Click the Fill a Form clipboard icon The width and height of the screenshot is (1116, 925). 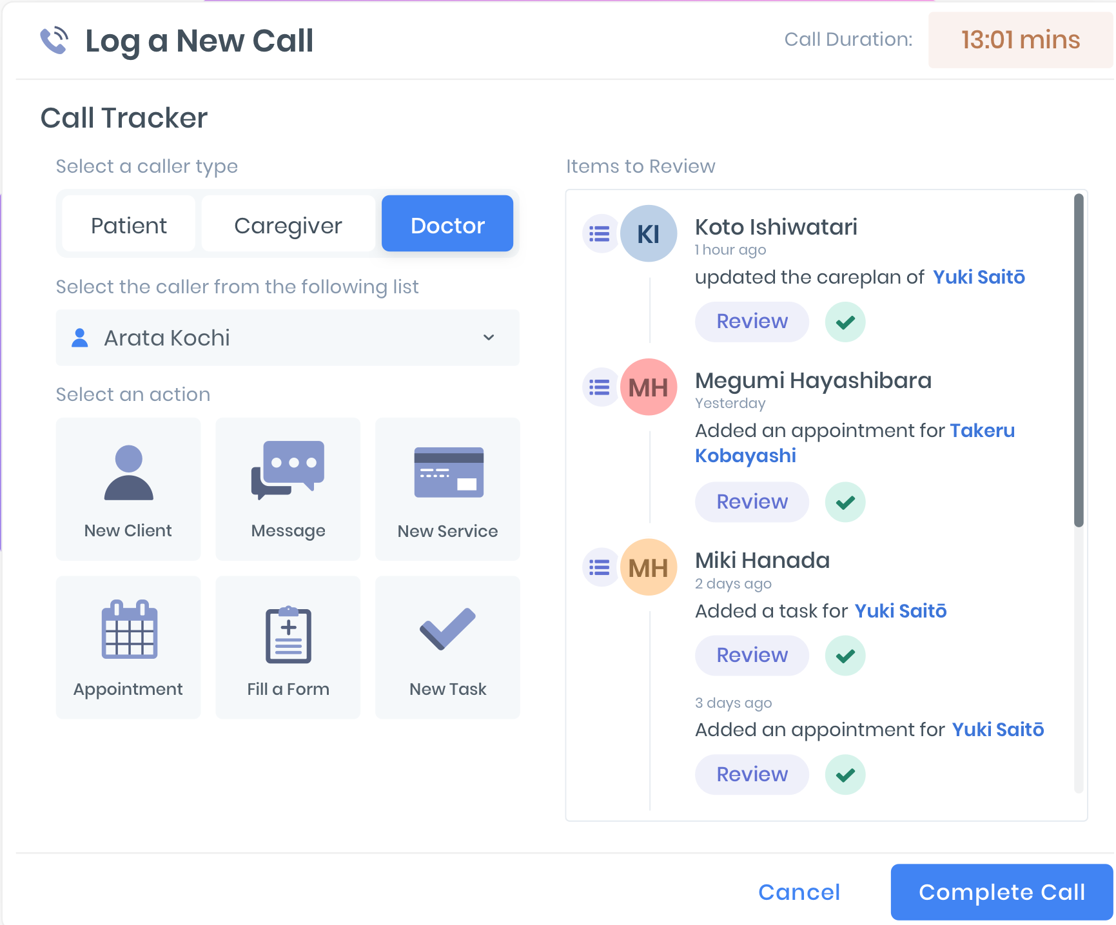point(288,634)
